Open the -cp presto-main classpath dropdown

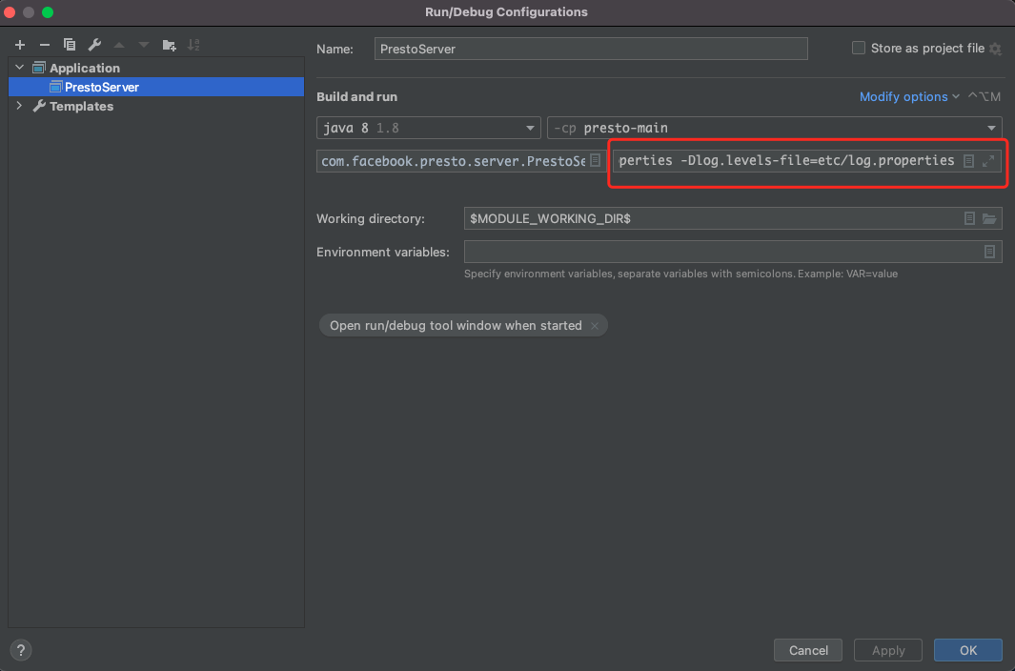pyautogui.click(x=774, y=128)
